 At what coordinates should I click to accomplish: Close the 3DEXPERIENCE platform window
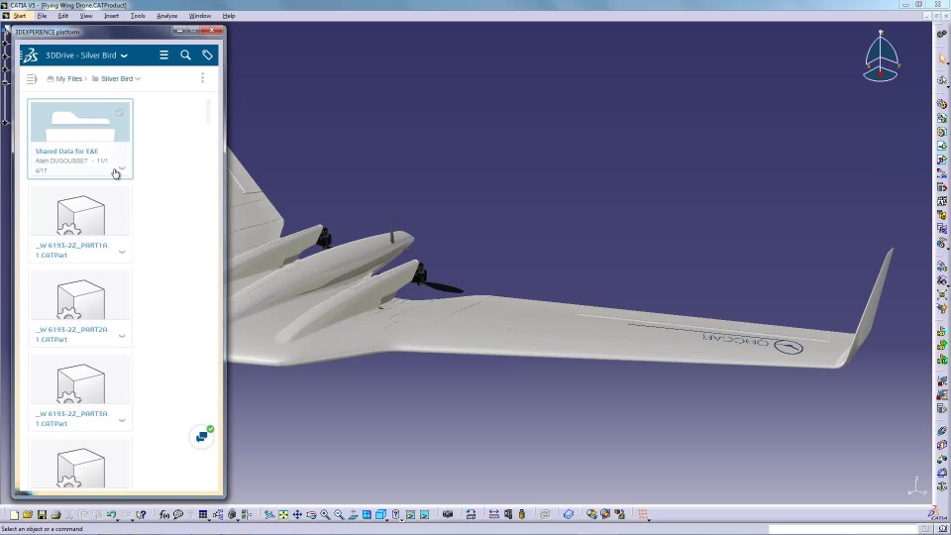212,30
